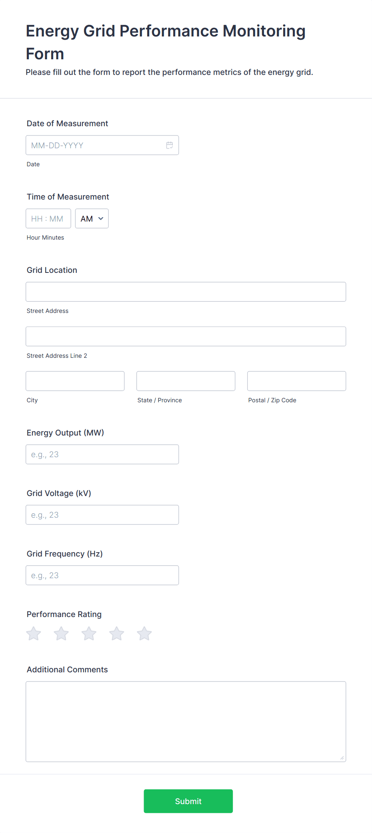The width and height of the screenshot is (372, 833).
Task: Click the Energy Output (MW) field
Action: 102,454
